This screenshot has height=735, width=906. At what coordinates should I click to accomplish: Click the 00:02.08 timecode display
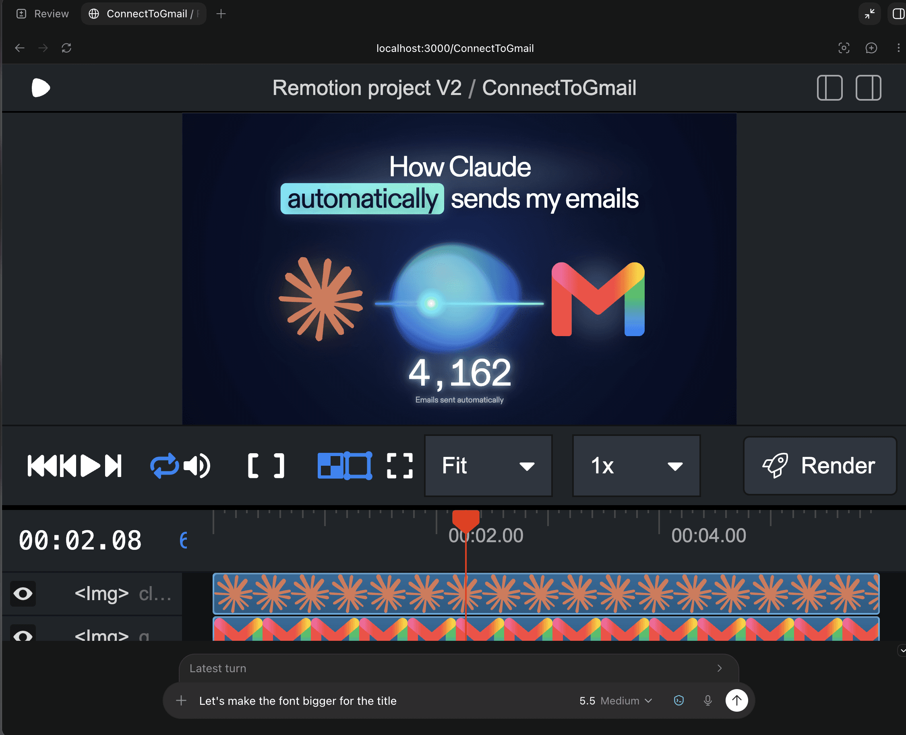coord(80,541)
